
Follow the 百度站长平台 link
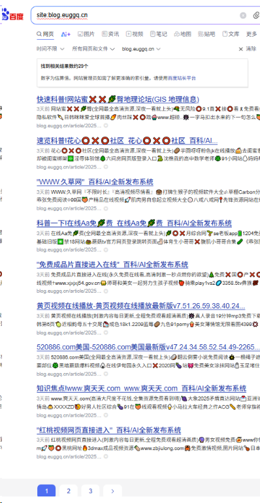[182, 78]
